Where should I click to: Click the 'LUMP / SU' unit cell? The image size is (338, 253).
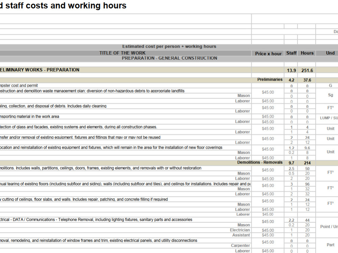click(x=329, y=118)
